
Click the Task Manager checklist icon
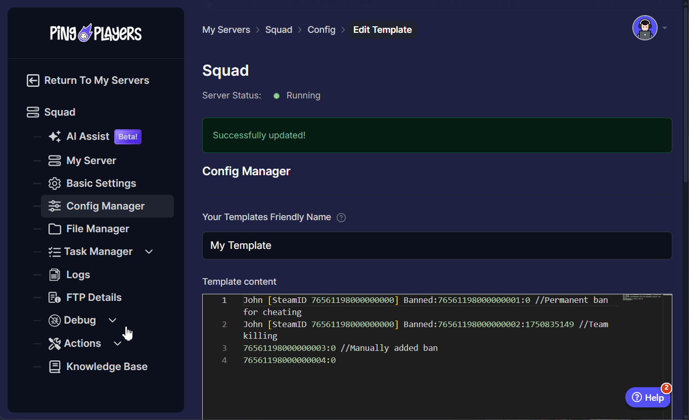point(55,251)
